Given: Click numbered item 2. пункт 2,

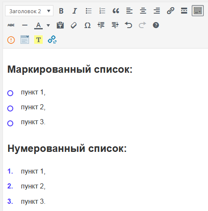Looking at the screenshot, I should (x=26, y=186).
